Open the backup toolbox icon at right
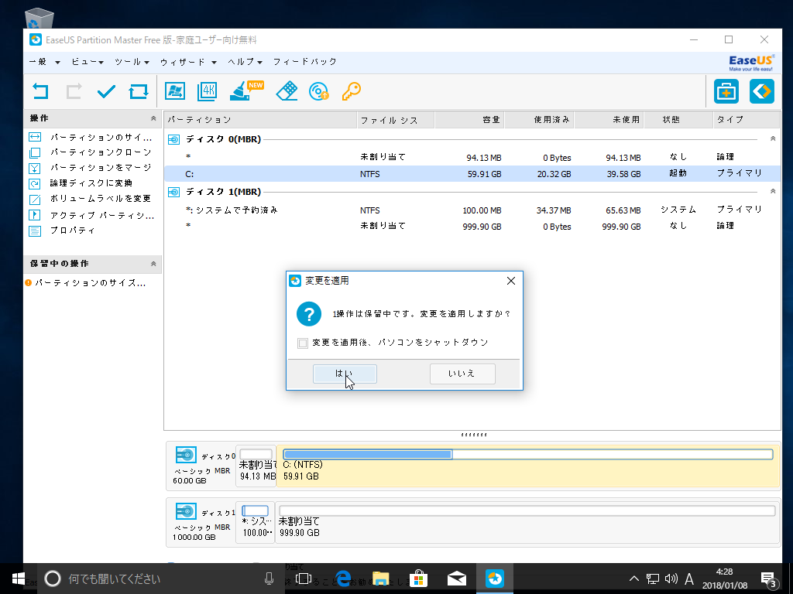Image resolution: width=793 pixels, height=594 pixels. 726,91
